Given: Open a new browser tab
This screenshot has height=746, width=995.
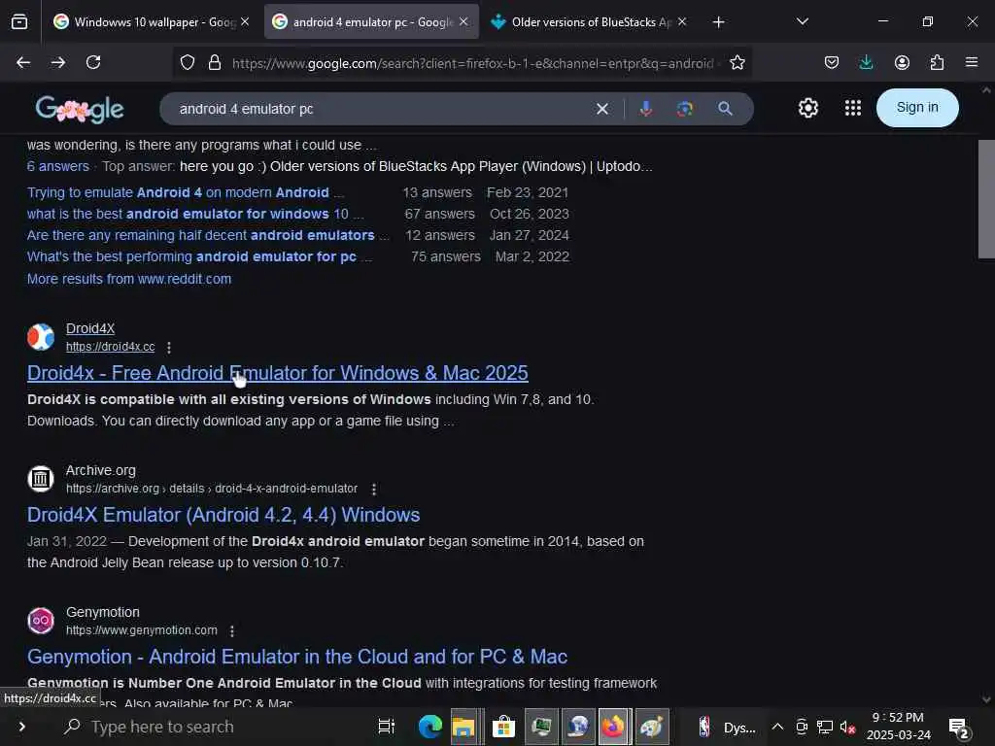Looking at the screenshot, I should pos(718,22).
